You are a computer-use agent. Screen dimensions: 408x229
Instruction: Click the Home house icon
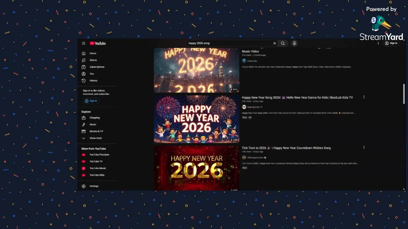[x=84, y=53]
